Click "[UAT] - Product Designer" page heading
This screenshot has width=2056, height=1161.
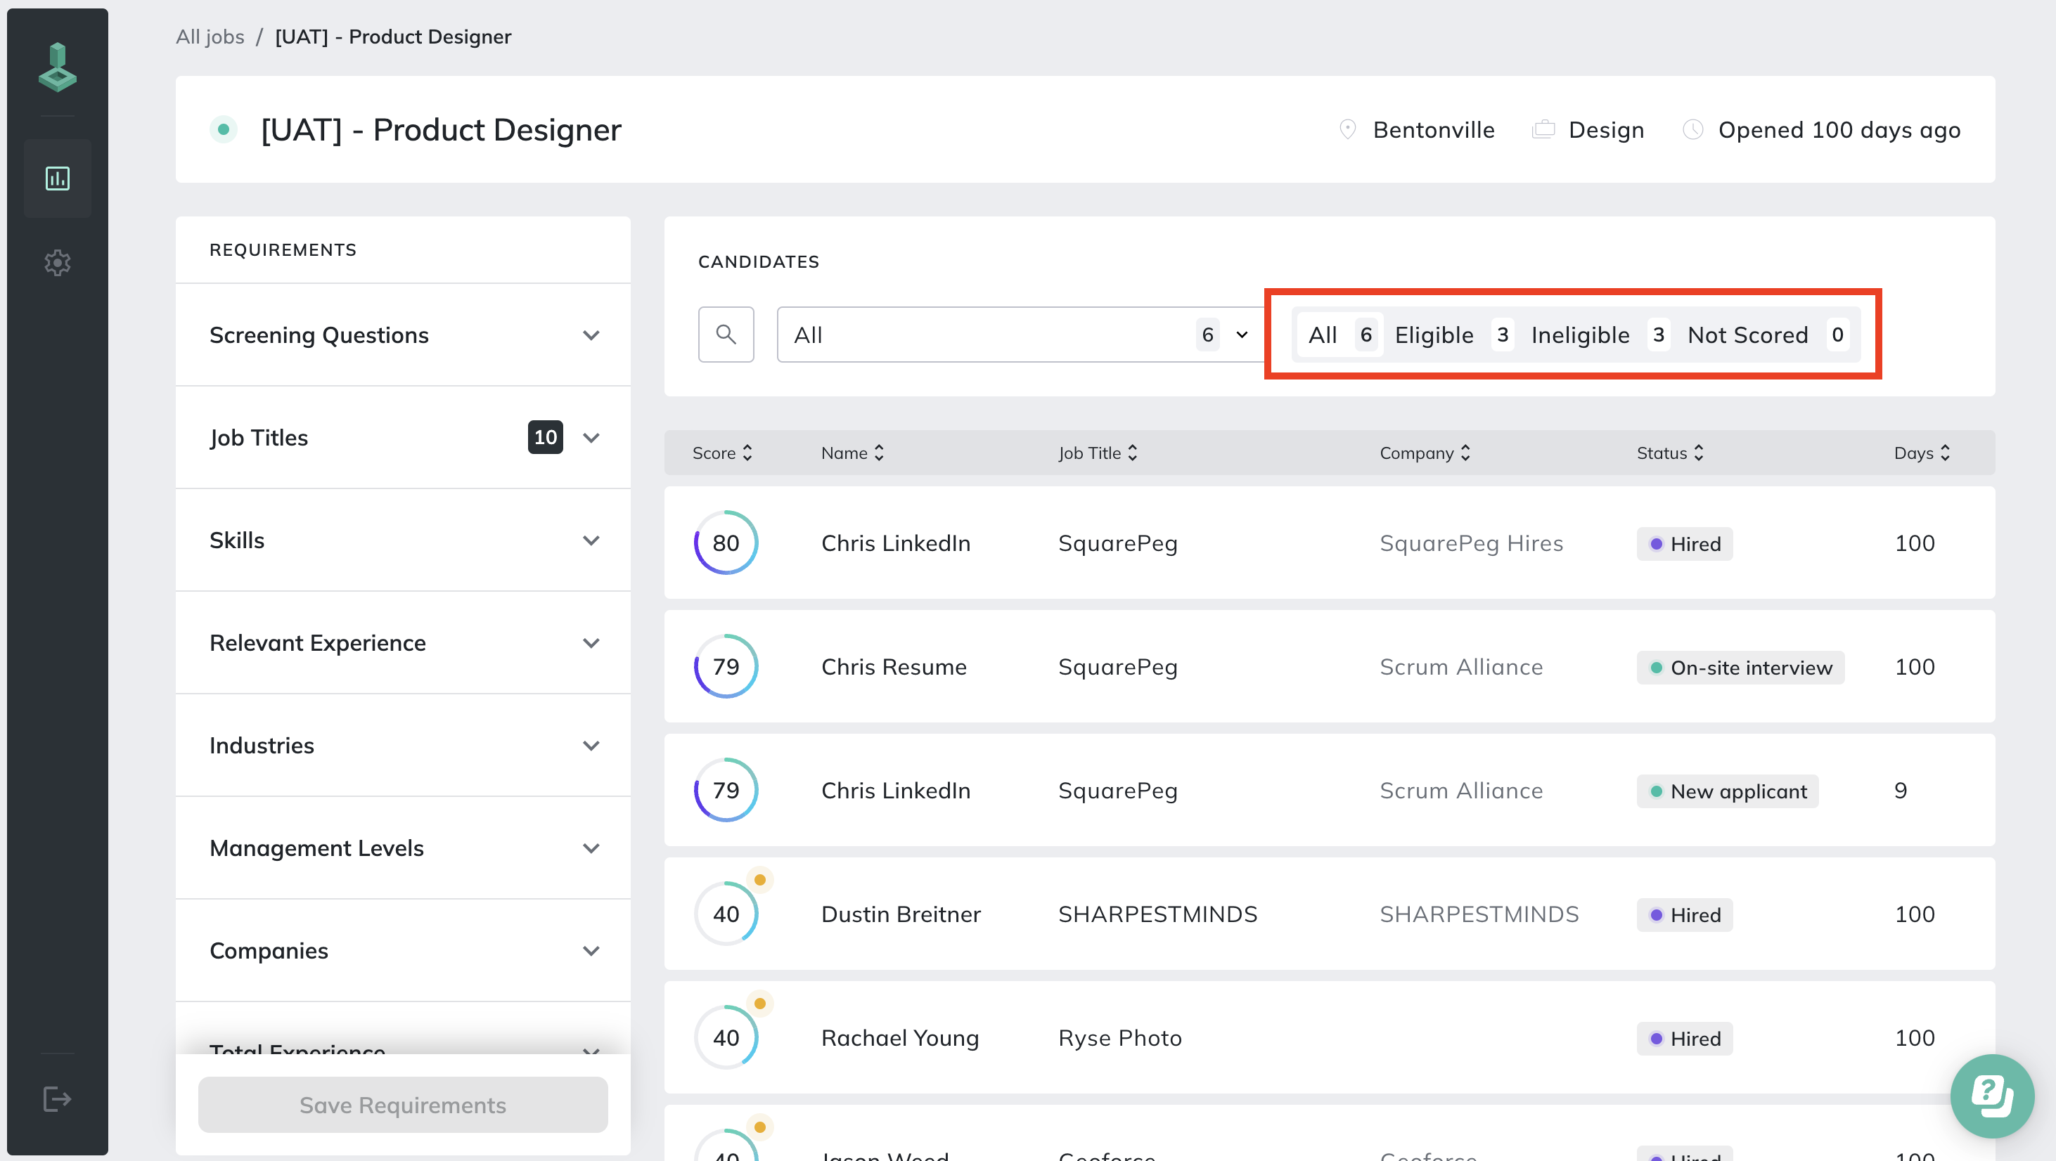coord(441,129)
